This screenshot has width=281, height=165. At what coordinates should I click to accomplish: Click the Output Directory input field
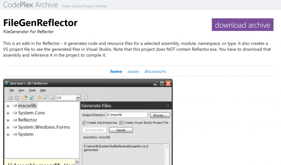point(127,115)
